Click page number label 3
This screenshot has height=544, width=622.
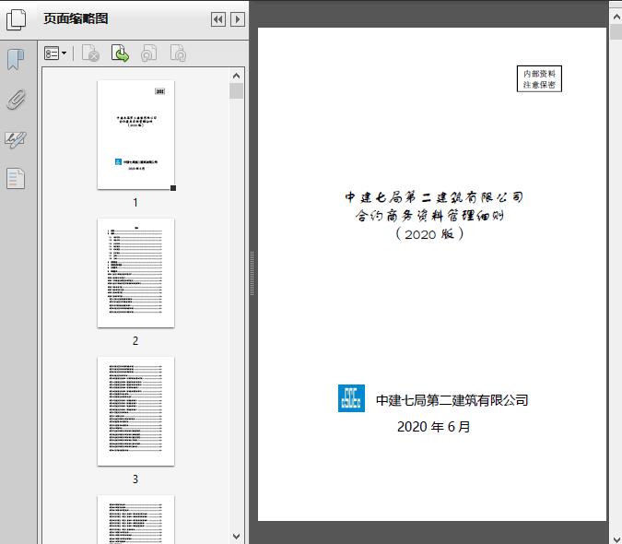coord(135,479)
